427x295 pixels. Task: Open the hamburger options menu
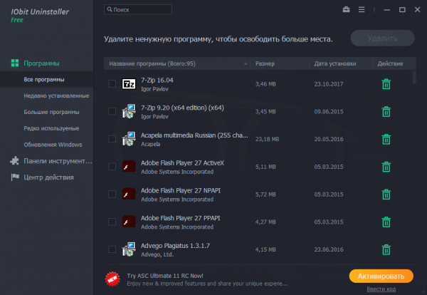362,9
